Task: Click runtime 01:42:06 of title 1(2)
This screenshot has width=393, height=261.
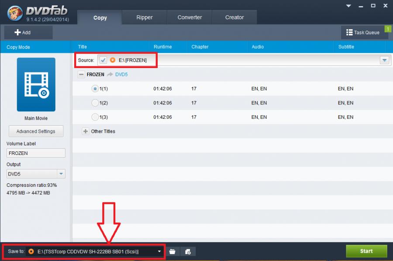Action: 163,103
